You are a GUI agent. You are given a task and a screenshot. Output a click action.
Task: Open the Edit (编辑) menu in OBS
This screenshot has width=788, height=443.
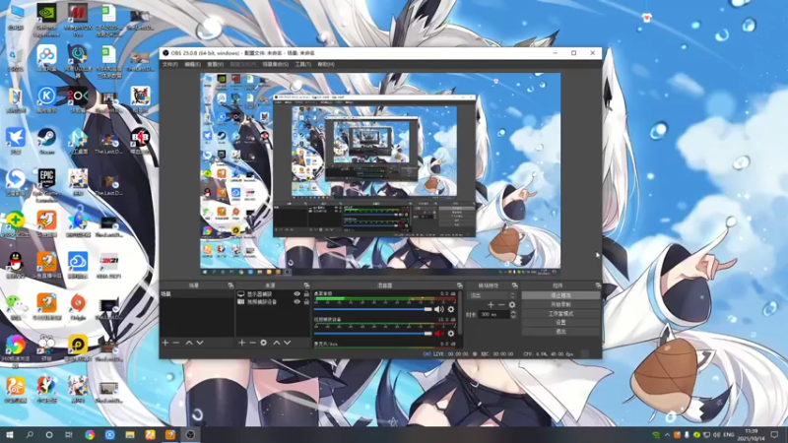tap(192, 64)
